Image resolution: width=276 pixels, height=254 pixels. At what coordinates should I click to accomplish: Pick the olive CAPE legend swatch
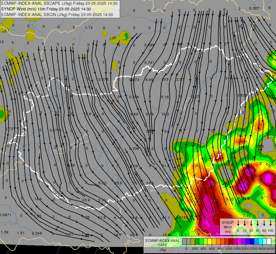click(193, 241)
